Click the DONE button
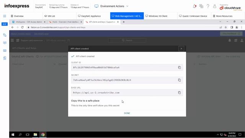 (127, 113)
